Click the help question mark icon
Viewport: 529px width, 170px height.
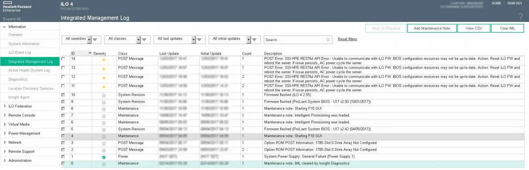tap(520, 17)
